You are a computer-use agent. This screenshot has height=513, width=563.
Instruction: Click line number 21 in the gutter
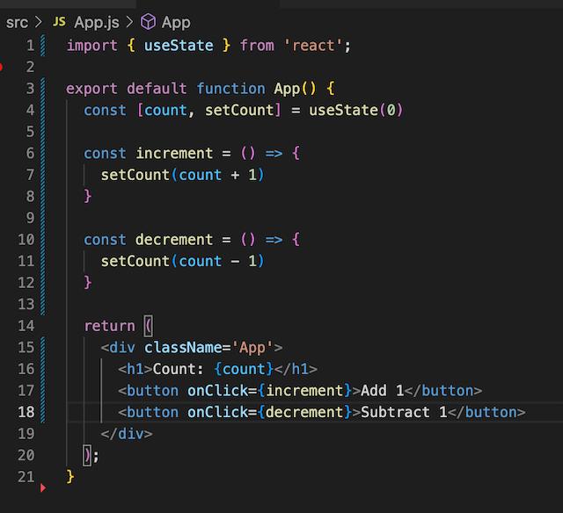[x=26, y=477]
